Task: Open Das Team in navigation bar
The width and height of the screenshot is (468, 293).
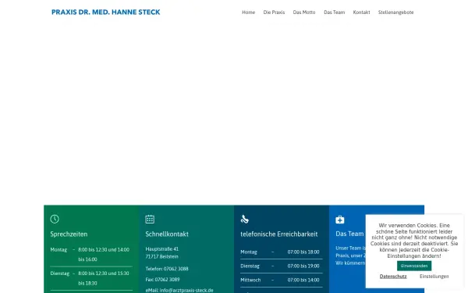Action: (335, 13)
